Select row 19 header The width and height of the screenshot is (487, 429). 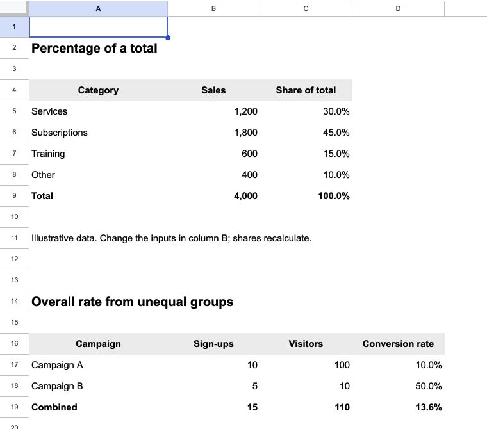pos(14,407)
